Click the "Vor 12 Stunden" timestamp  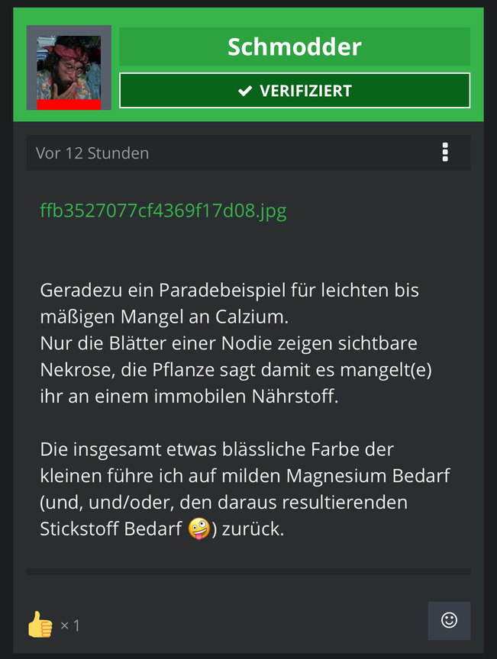(92, 153)
